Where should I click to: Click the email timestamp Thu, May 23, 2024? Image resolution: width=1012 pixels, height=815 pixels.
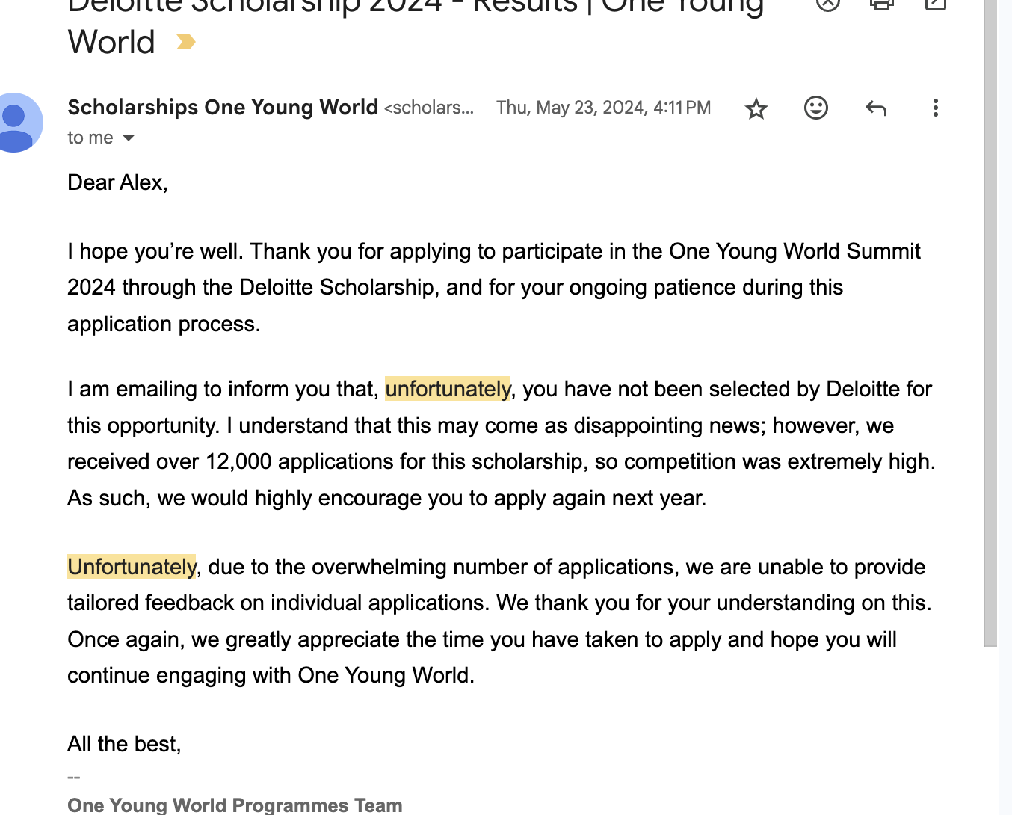click(x=603, y=108)
